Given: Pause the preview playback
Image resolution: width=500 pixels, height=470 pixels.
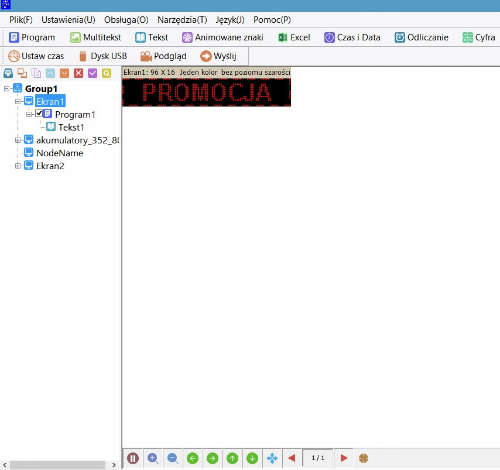Looking at the screenshot, I should click(x=133, y=458).
